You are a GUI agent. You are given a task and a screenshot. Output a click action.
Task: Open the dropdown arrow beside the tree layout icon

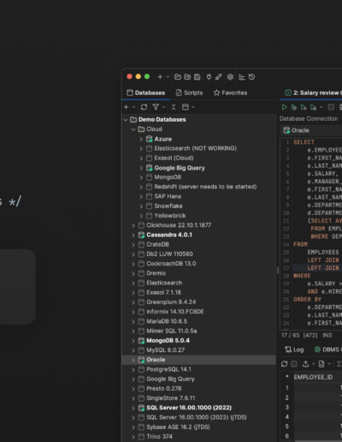pyautogui.click(x=193, y=107)
